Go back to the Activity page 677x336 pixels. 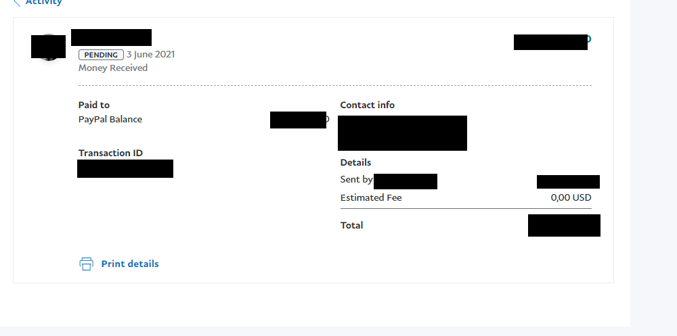(x=43, y=2)
